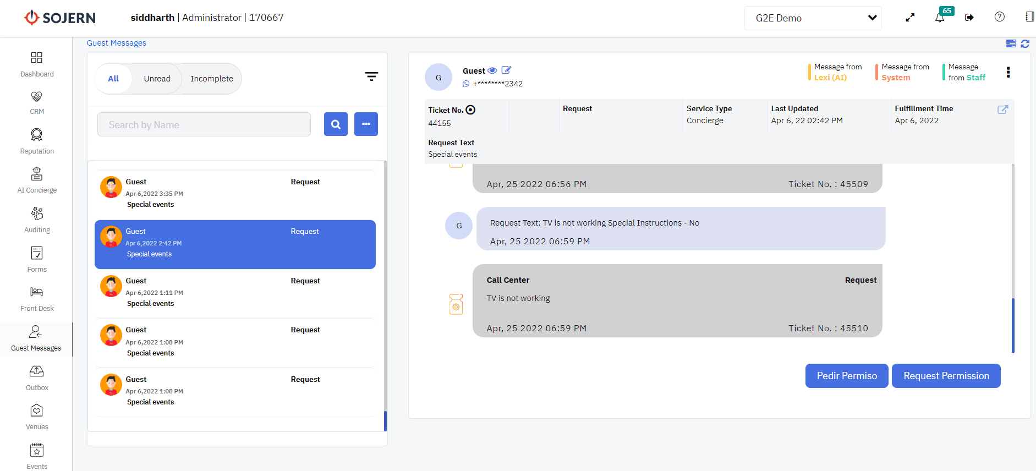Open the filter lines menu

click(x=371, y=76)
